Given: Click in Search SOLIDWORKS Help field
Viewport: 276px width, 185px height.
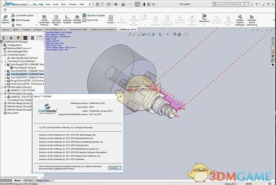Looking at the screenshot, I should (229, 4).
